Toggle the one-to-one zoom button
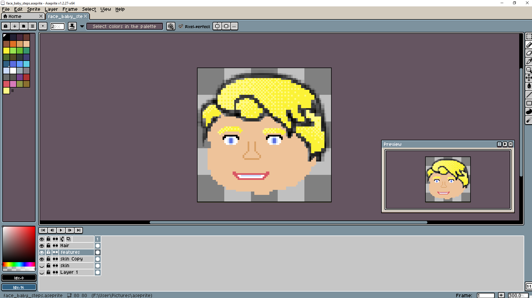532x298 pixels. click(x=529, y=286)
